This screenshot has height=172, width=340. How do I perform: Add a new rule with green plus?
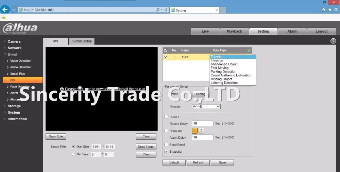click(x=249, y=50)
